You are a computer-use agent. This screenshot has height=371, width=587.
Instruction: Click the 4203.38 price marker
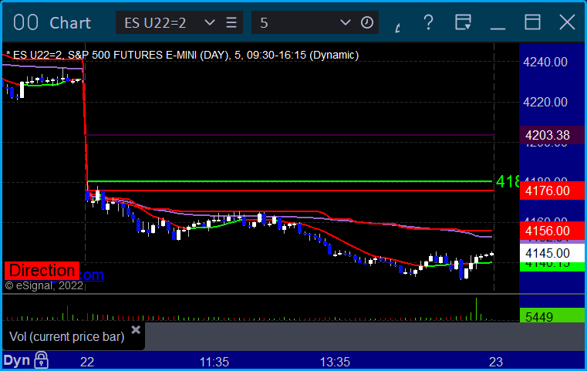click(552, 135)
